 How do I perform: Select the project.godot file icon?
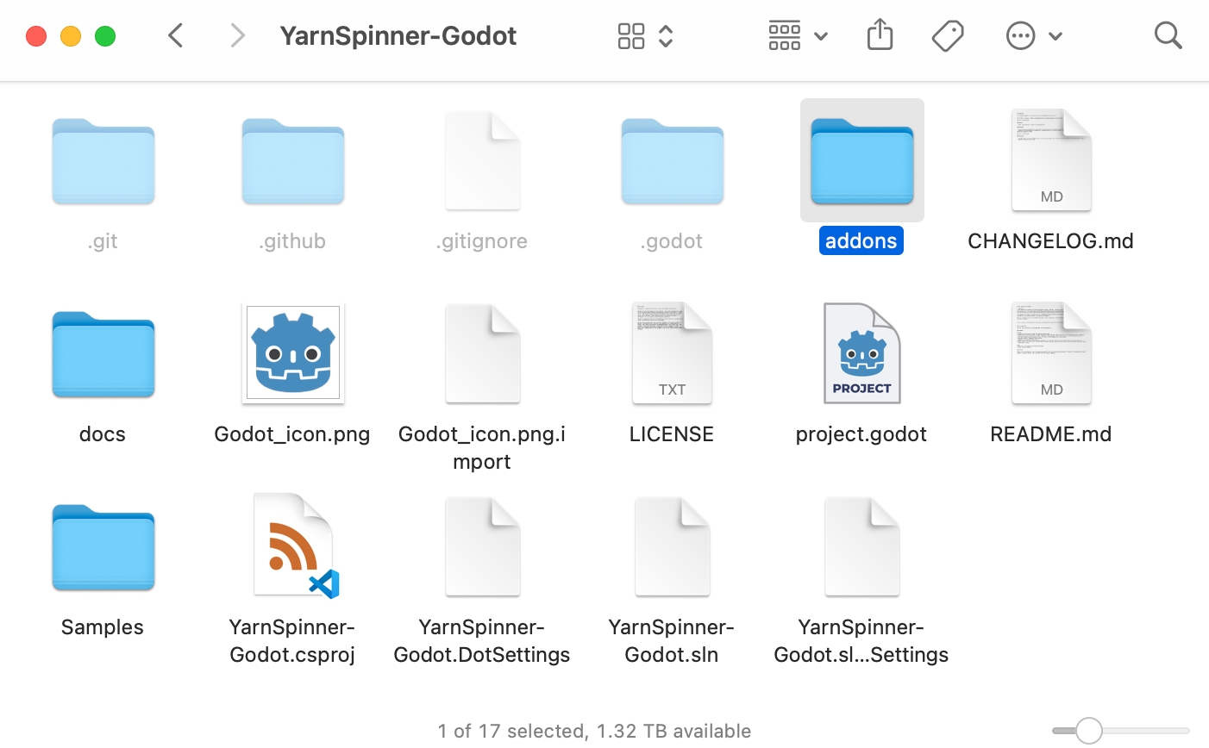click(861, 353)
